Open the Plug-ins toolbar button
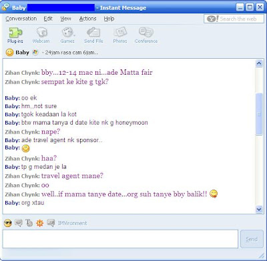 coord(15,35)
